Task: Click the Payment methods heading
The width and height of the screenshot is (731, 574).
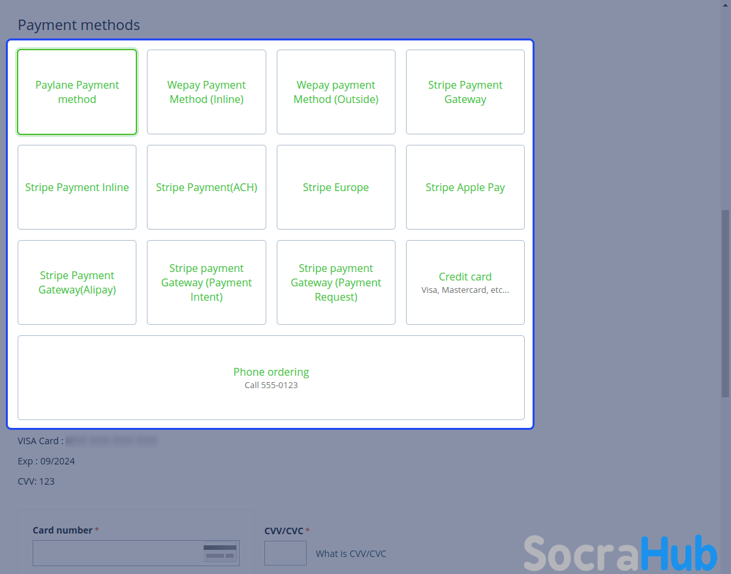Action: tap(79, 25)
